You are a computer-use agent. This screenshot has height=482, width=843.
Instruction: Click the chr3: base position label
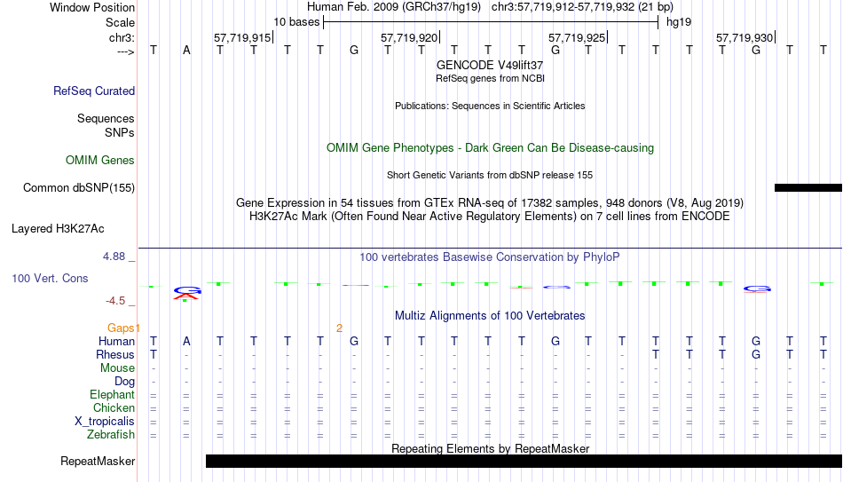click(x=122, y=37)
